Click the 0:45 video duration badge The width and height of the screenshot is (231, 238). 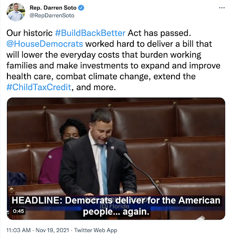coord(19,211)
